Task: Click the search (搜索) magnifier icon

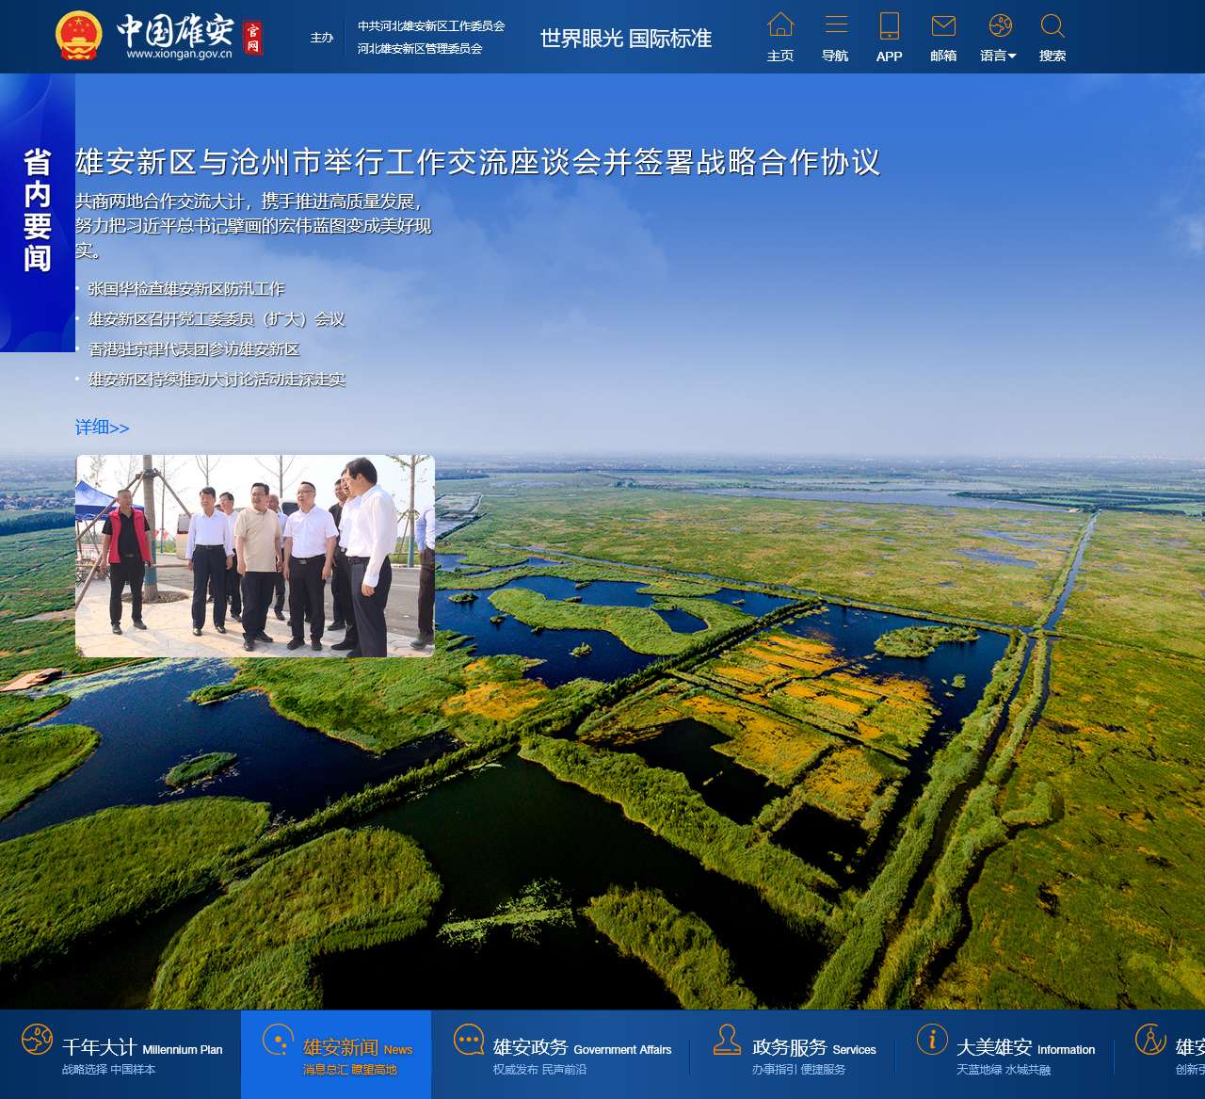Action: pyautogui.click(x=1052, y=26)
